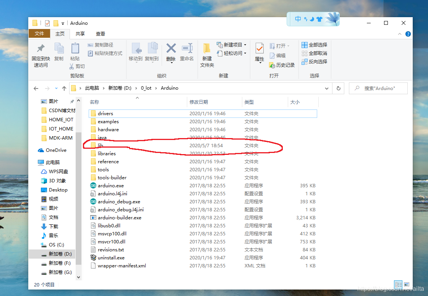The image size is (428, 296).
Task: Click the navigation pane scroll down arrow
Action: point(79,277)
